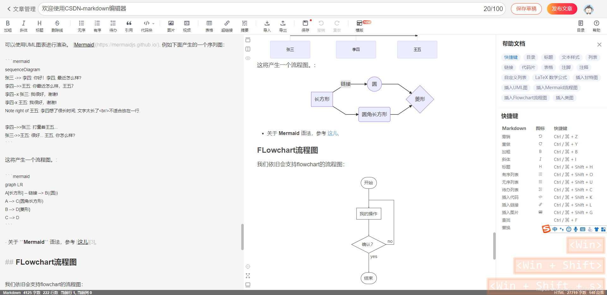Apply strikethrough with the 删除线 icon
The height and width of the screenshot is (295, 607).
57,26
